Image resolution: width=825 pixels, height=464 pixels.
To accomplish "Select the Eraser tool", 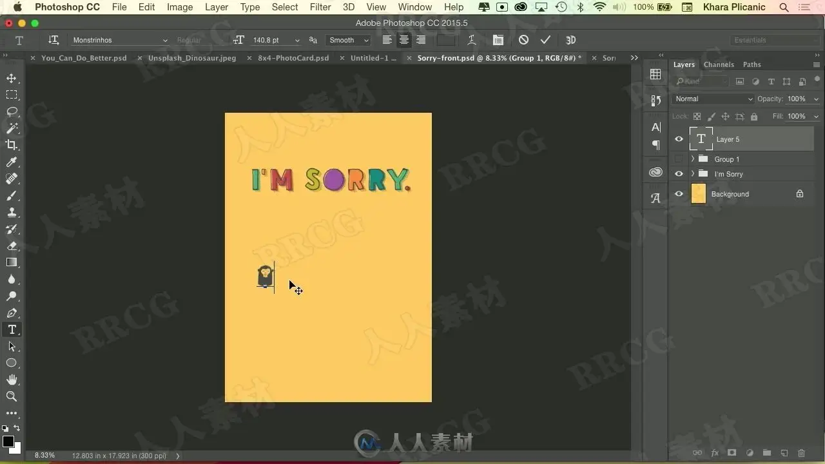I will 12,246.
